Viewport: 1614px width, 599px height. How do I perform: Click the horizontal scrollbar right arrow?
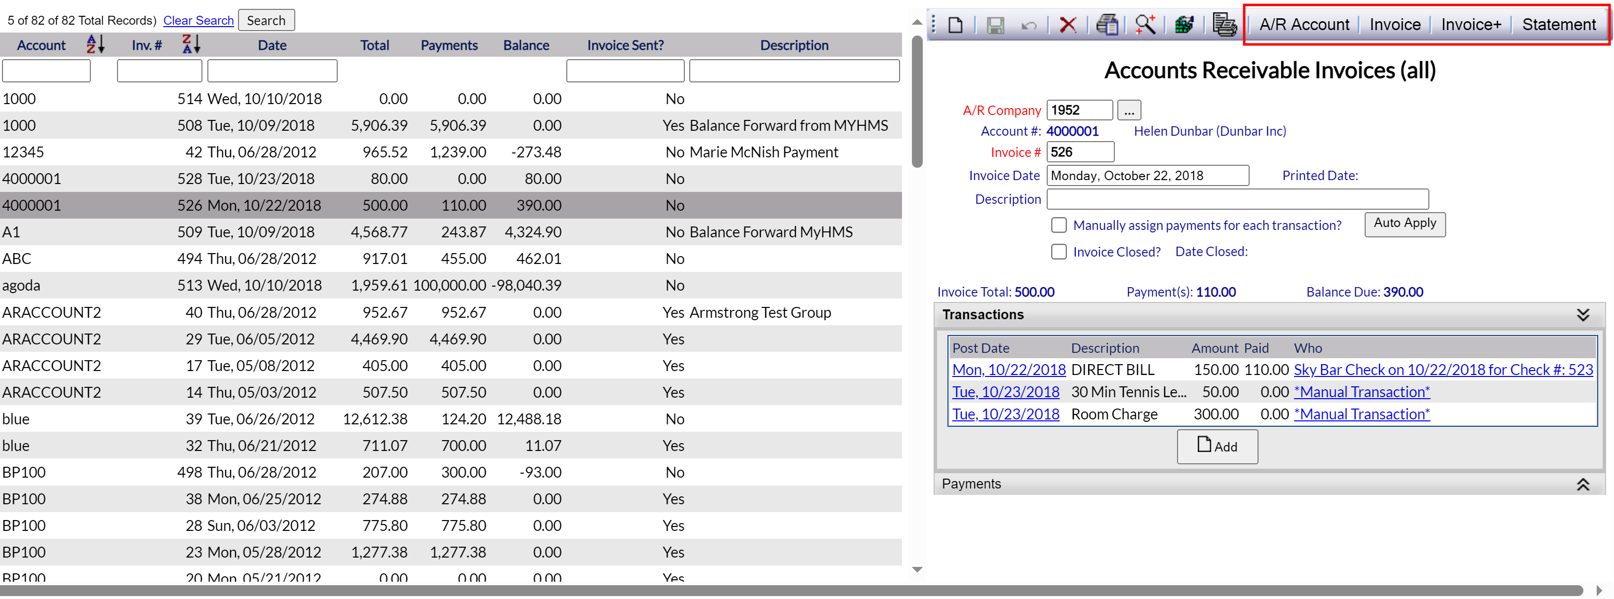tap(1598, 590)
